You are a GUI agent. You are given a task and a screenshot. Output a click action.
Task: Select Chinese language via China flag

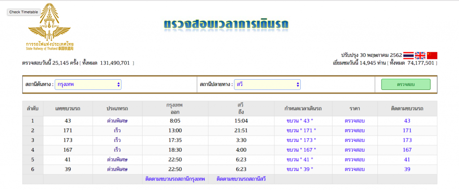pos(432,55)
